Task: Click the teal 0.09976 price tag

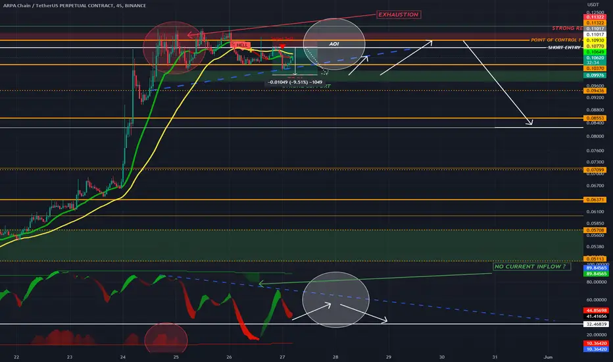Action: [595, 75]
